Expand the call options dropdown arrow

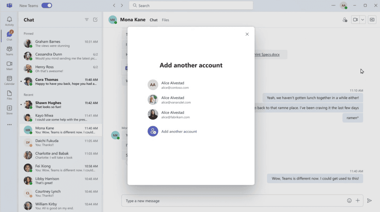click(x=363, y=20)
